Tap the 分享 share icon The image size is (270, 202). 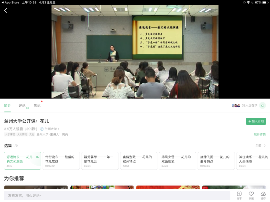click(239, 196)
